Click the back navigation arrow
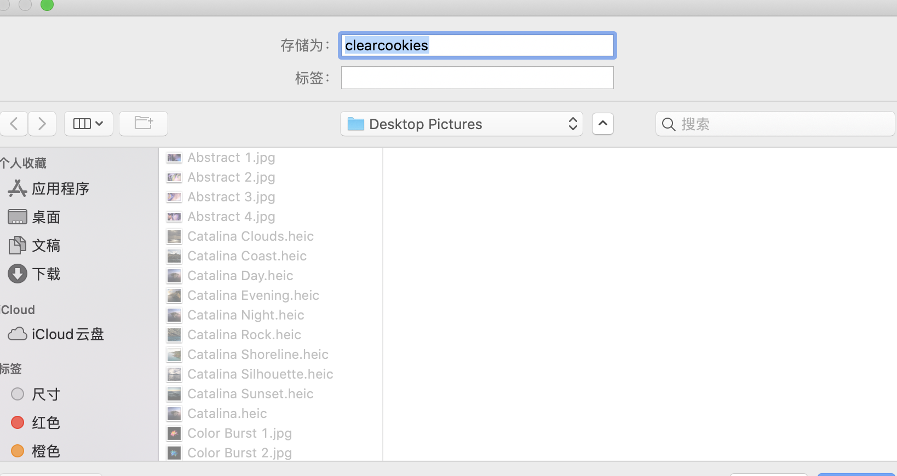Image resolution: width=897 pixels, height=476 pixels. pyautogui.click(x=14, y=124)
